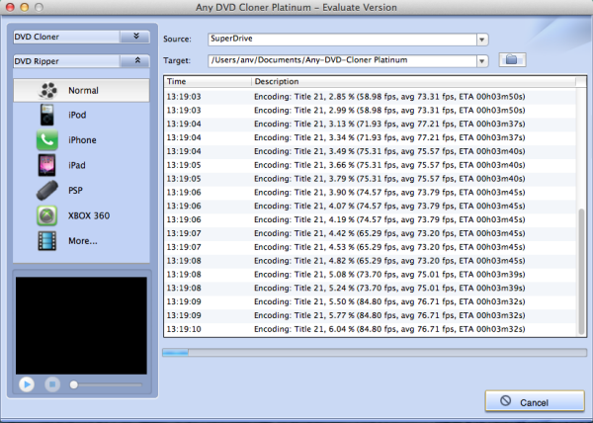Viewport: 593px width, 423px height.
Task: Select log row with 3.90 %
Action: [371, 193]
